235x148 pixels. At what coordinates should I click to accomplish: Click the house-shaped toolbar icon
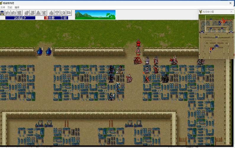coord(51,13)
